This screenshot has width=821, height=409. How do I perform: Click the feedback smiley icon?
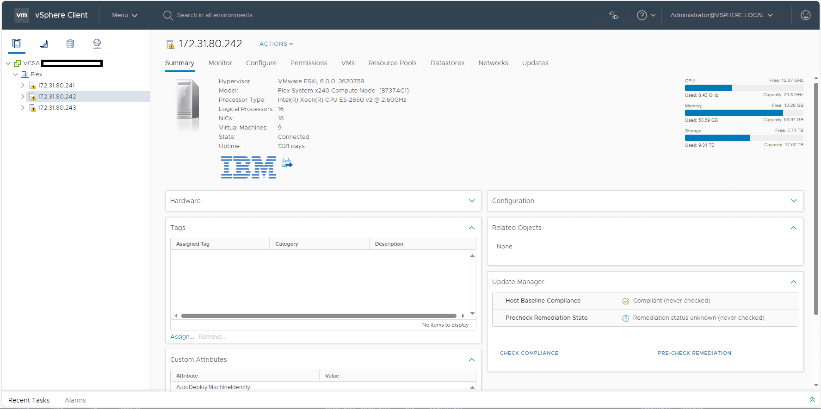coord(806,15)
